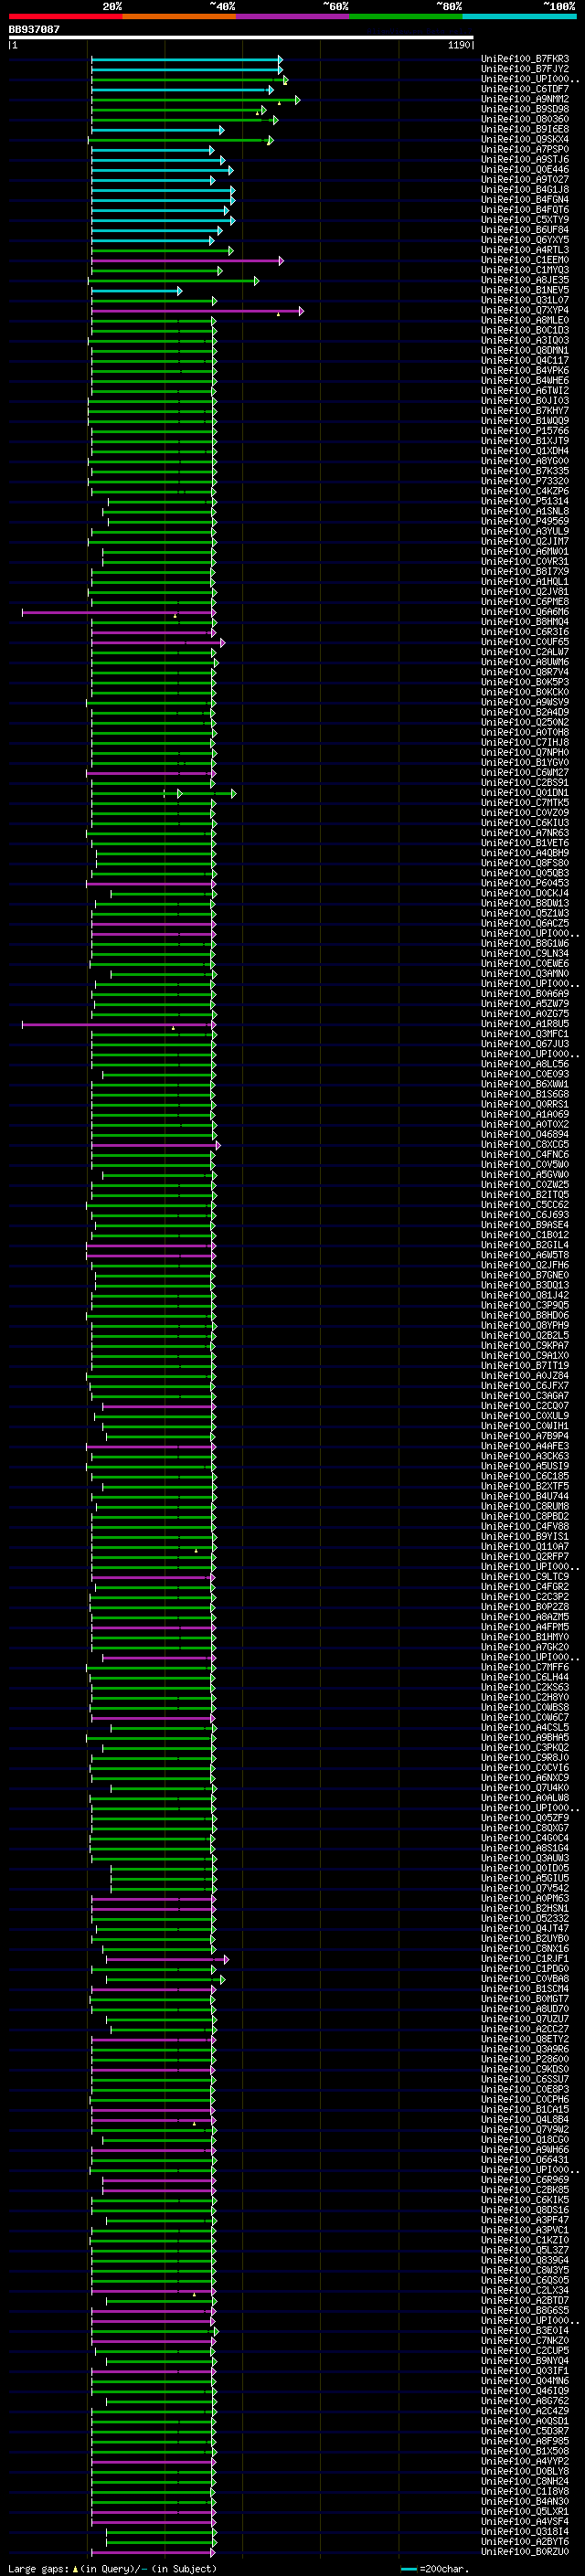Select label UniRef100_Q2JV81

point(525,591)
